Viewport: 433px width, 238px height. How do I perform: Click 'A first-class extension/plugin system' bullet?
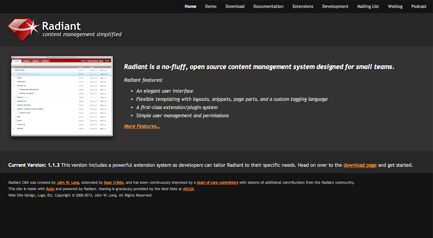(x=177, y=107)
